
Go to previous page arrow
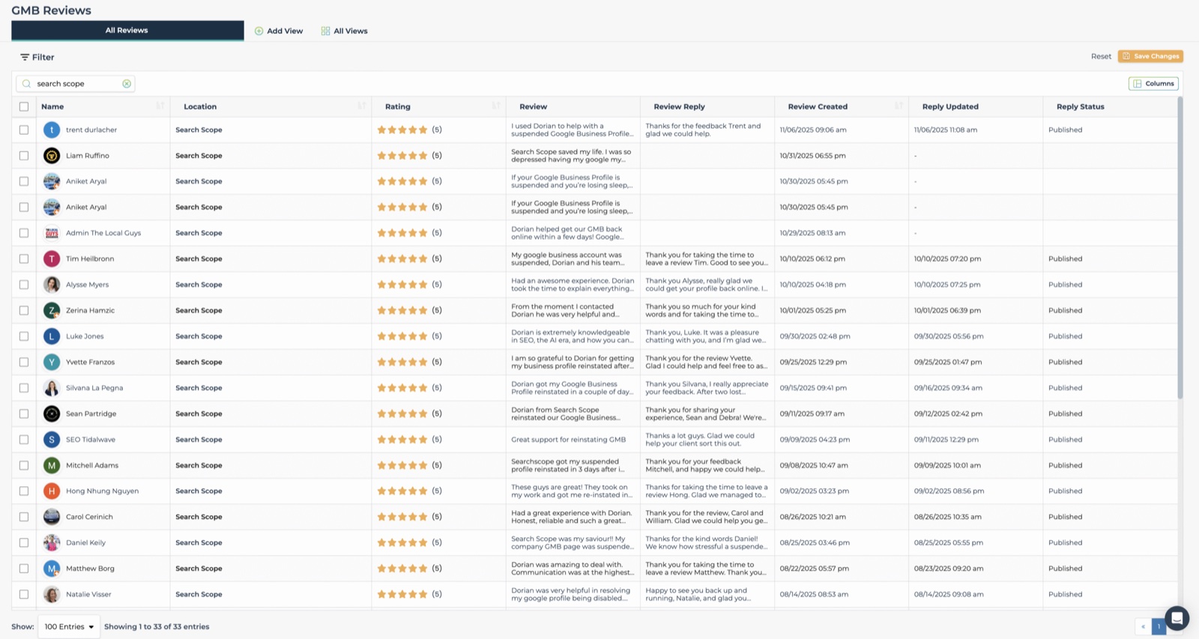click(1143, 626)
